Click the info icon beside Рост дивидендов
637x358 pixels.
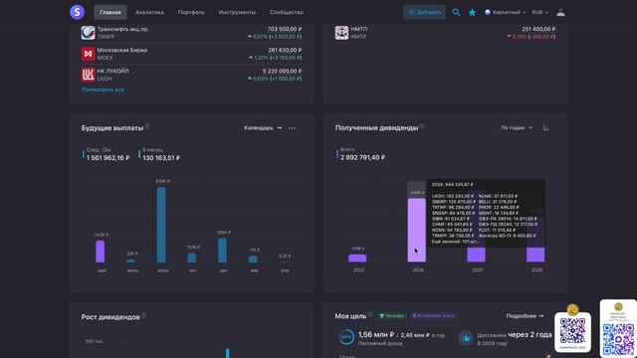point(143,315)
